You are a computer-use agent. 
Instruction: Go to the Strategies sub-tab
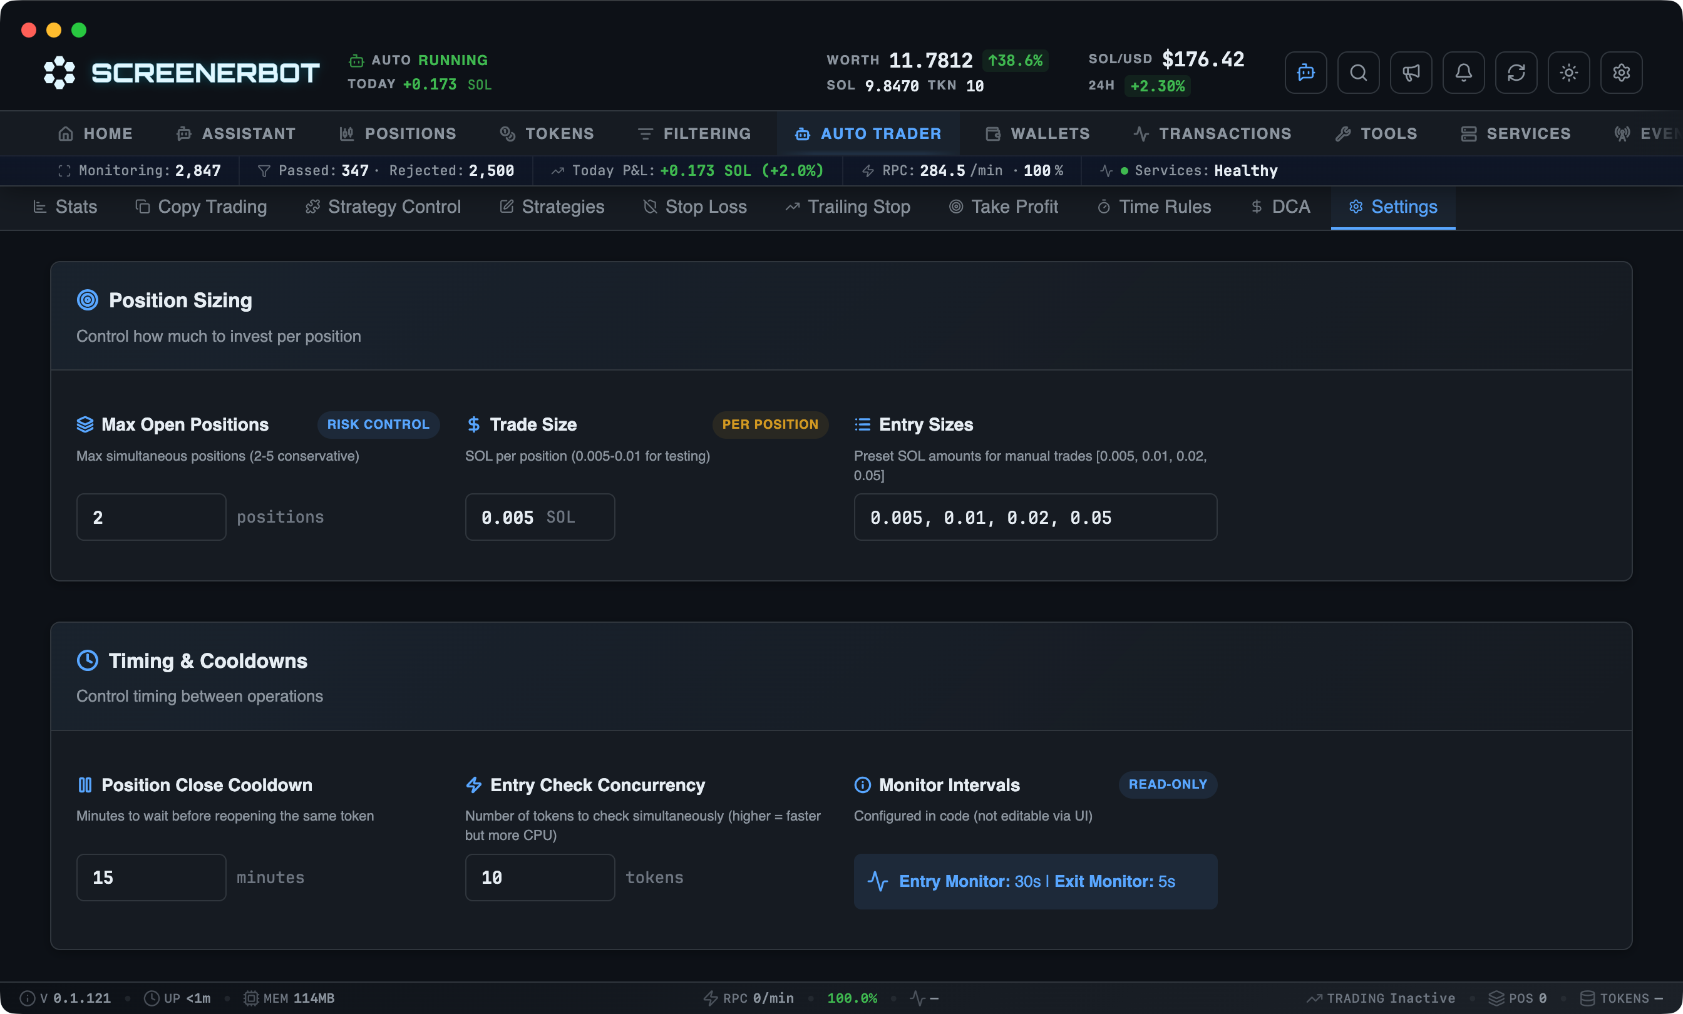(552, 207)
